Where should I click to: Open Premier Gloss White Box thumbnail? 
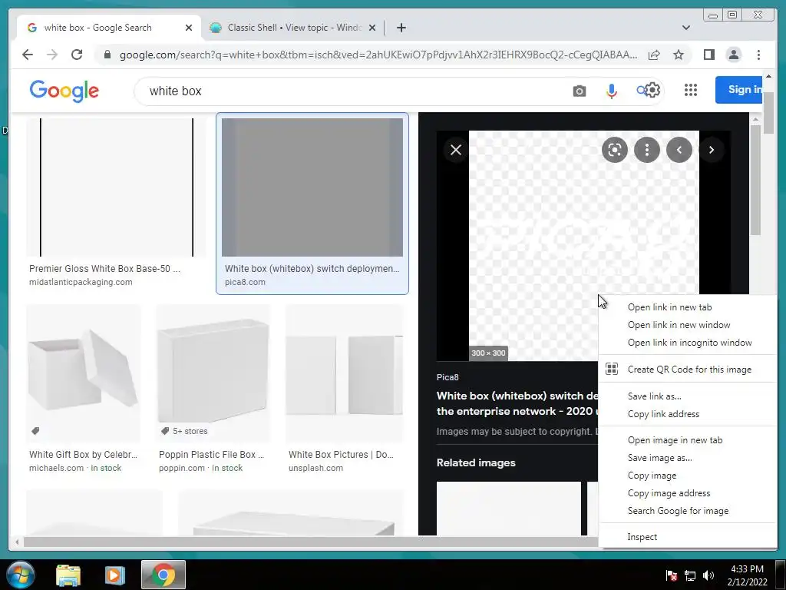tap(117, 187)
